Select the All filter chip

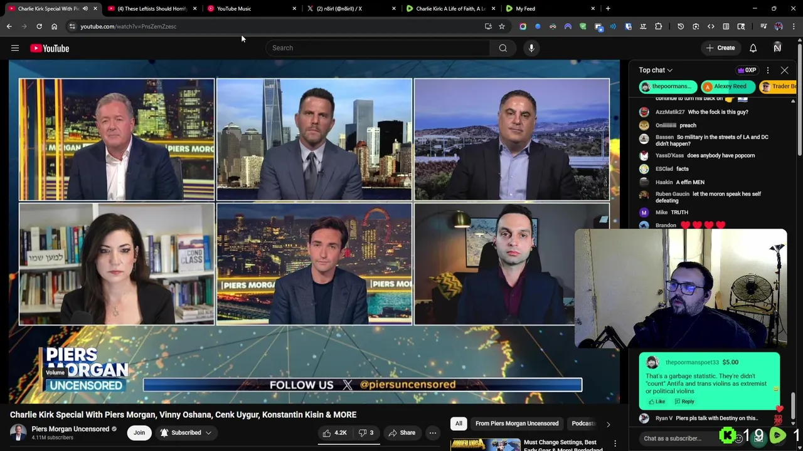pos(459,423)
